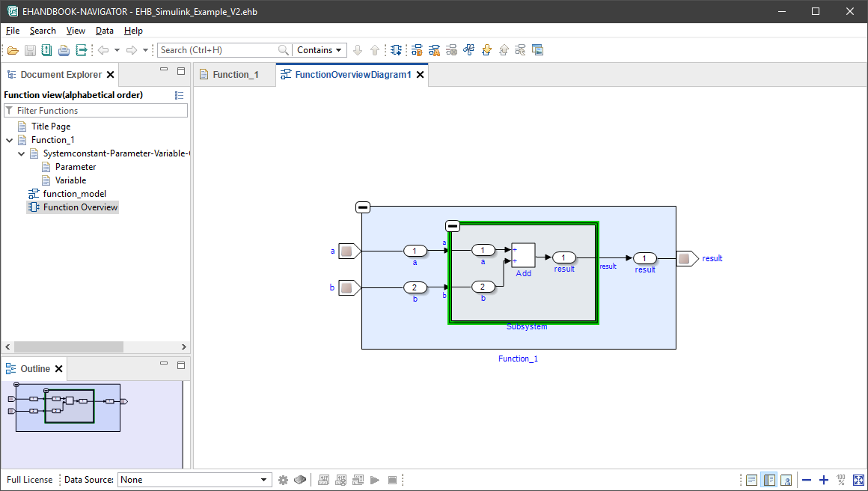
Task: Open the Title Page tree item
Action: [50, 126]
